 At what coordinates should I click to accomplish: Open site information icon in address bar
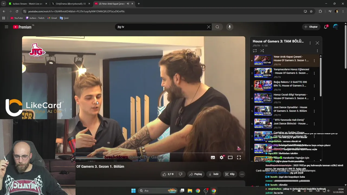click(25, 11)
